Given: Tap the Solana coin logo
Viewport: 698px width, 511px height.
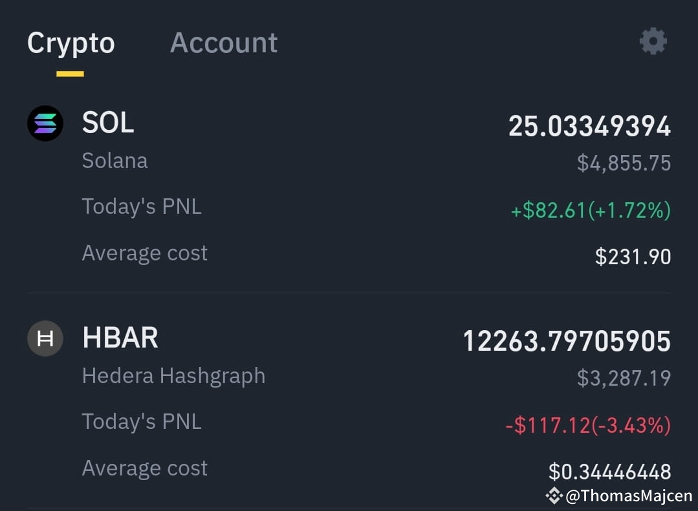Looking at the screenshot, I should [45, 123].
